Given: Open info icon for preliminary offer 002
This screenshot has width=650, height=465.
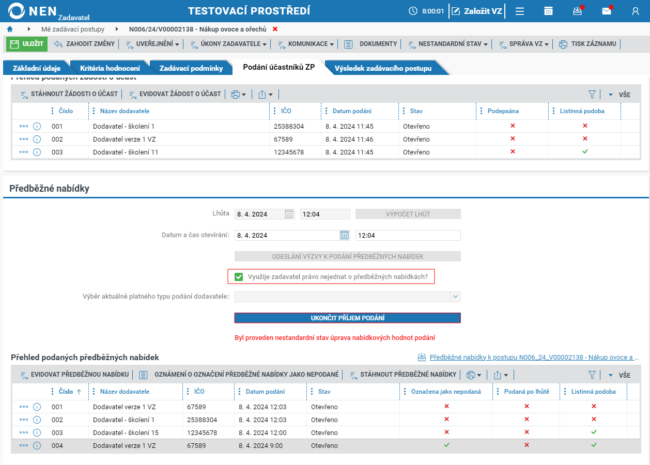Looking at the screenshot, I should click(37, 420).
